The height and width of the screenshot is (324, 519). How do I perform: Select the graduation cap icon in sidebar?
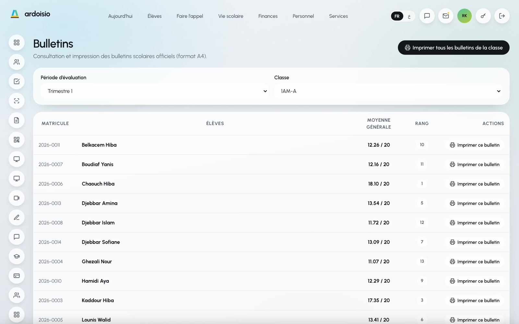17,256
